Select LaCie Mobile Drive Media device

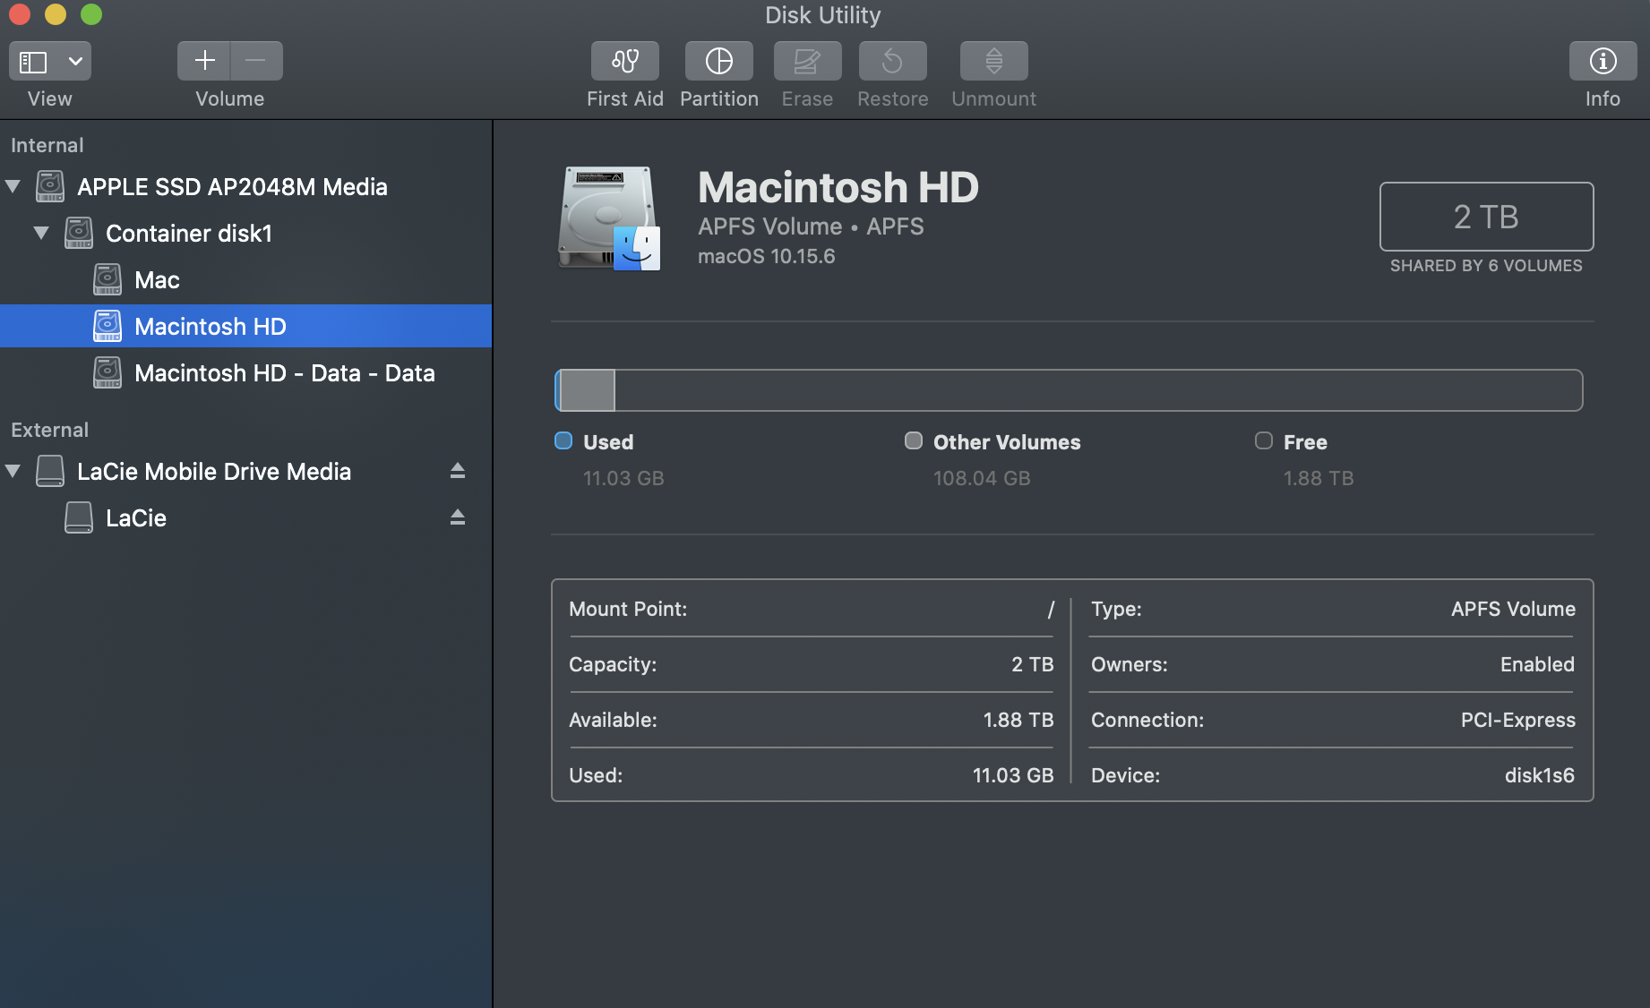(245, 471)
